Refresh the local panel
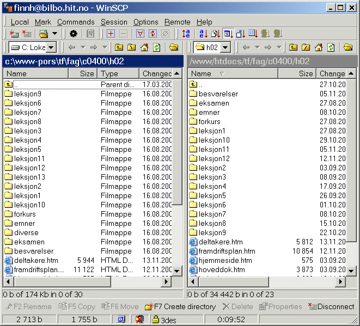Image resolution: width=360 pixels, height=326 pixels. [157, 47]
